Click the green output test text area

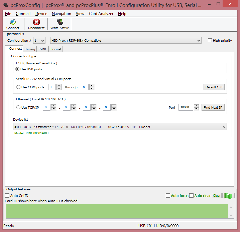pyautogui.click(x=117, y=211)
